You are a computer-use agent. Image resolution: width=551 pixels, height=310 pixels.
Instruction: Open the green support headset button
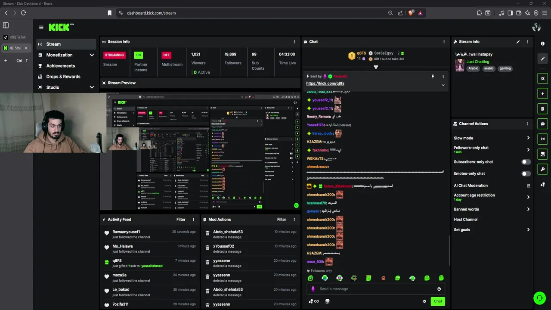tap(539, 298)
